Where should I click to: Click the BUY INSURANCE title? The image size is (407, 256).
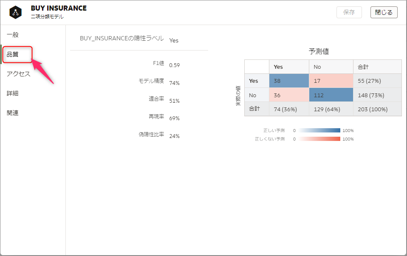click(59, 8)
